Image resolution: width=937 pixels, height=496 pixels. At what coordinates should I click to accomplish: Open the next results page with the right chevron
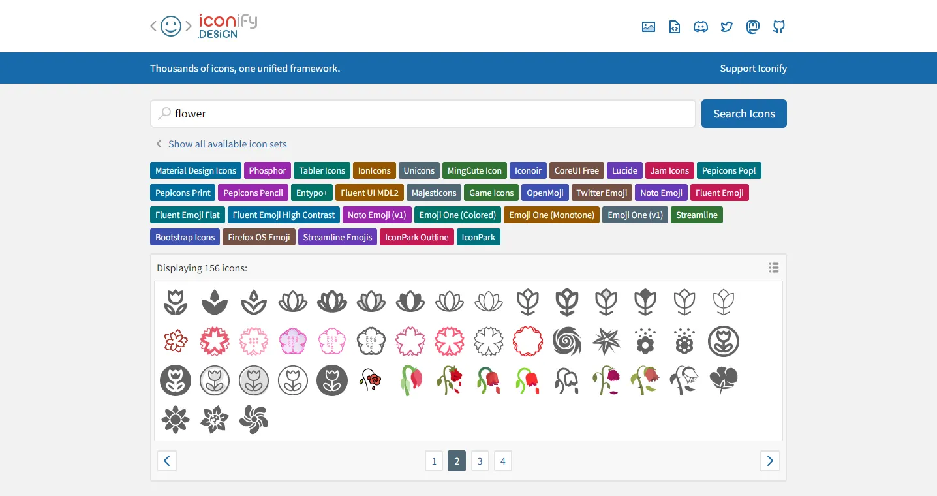click(x=769, y=461)
